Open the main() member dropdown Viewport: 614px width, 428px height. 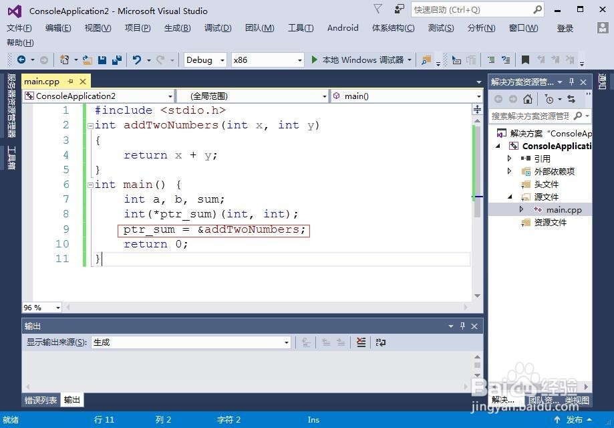(x=478, y=96)
